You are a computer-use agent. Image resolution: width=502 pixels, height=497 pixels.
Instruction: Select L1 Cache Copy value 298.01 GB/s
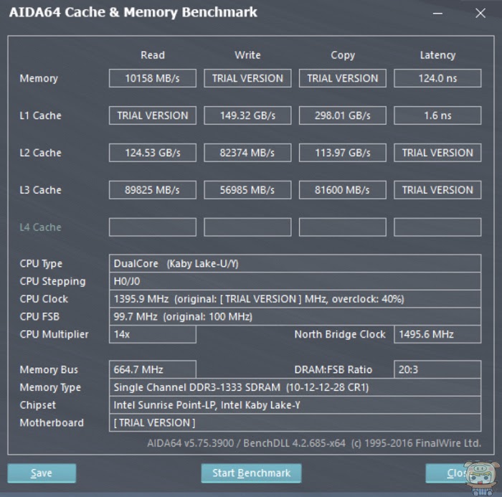point(343,115)
